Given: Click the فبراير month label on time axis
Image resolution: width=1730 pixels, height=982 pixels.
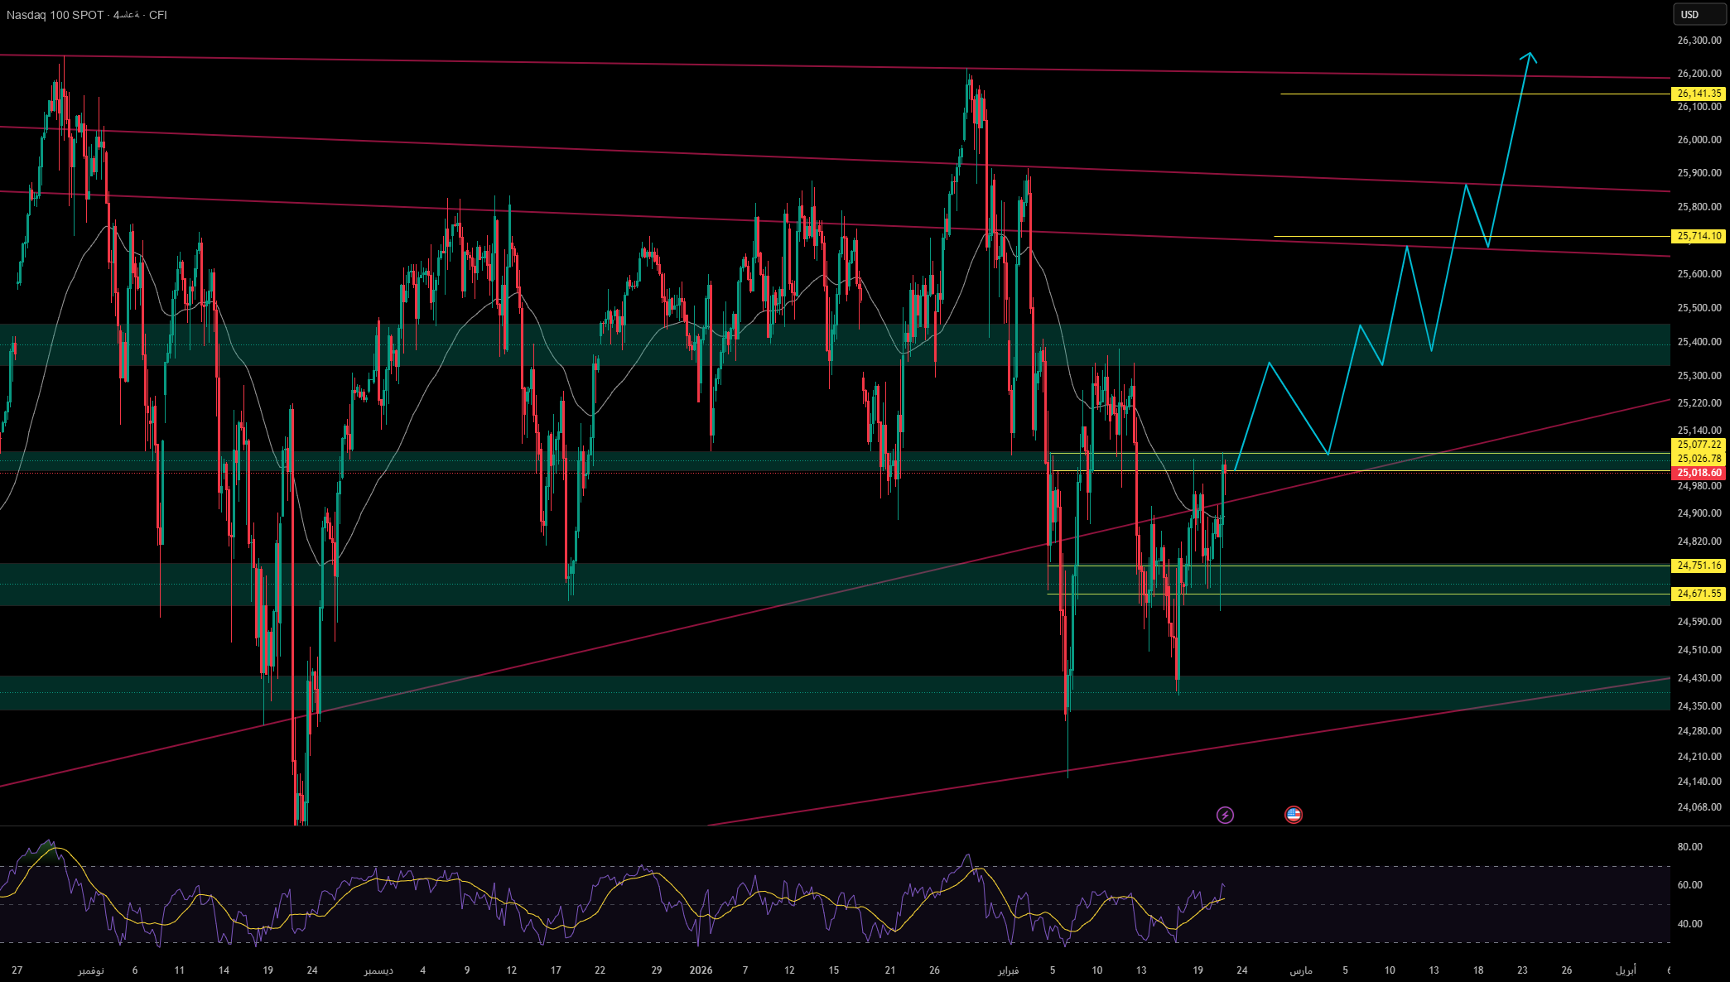Looking at the screenshot, I should [x=1008, y=970].
